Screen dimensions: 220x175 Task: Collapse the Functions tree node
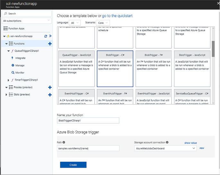click(6, 44)
